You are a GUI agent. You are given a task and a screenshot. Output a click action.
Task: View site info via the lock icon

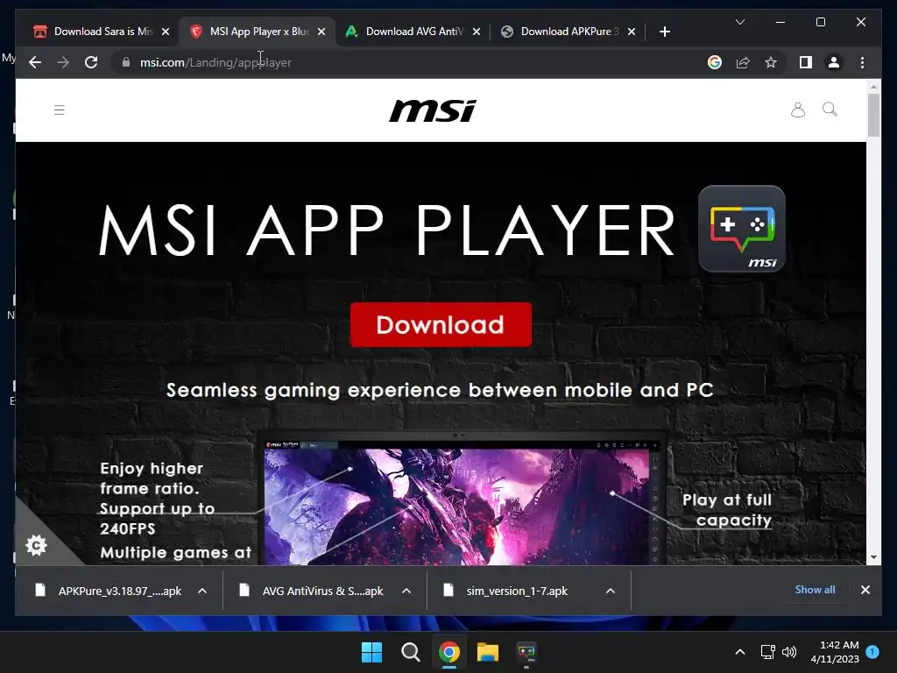point(126,62)
